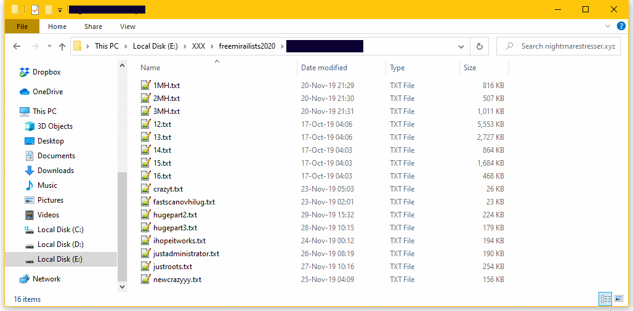
Task: Open the File menu
Action: tap(22, 26)
